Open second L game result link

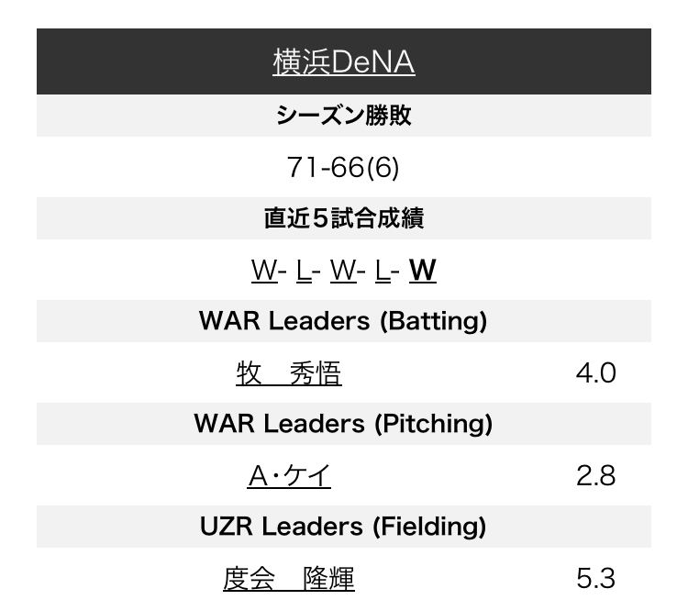(383, 270)
